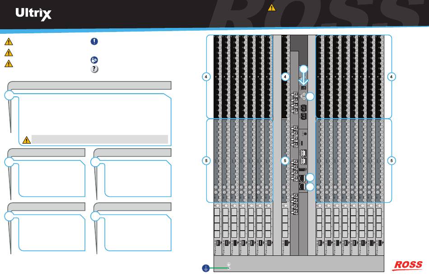
Task: Click the Ultrix logo in the header
Action: (x=33, y=14)
